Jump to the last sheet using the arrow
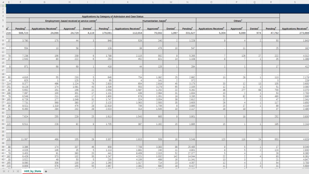The image size is (309, 174). tap(18, 171)
